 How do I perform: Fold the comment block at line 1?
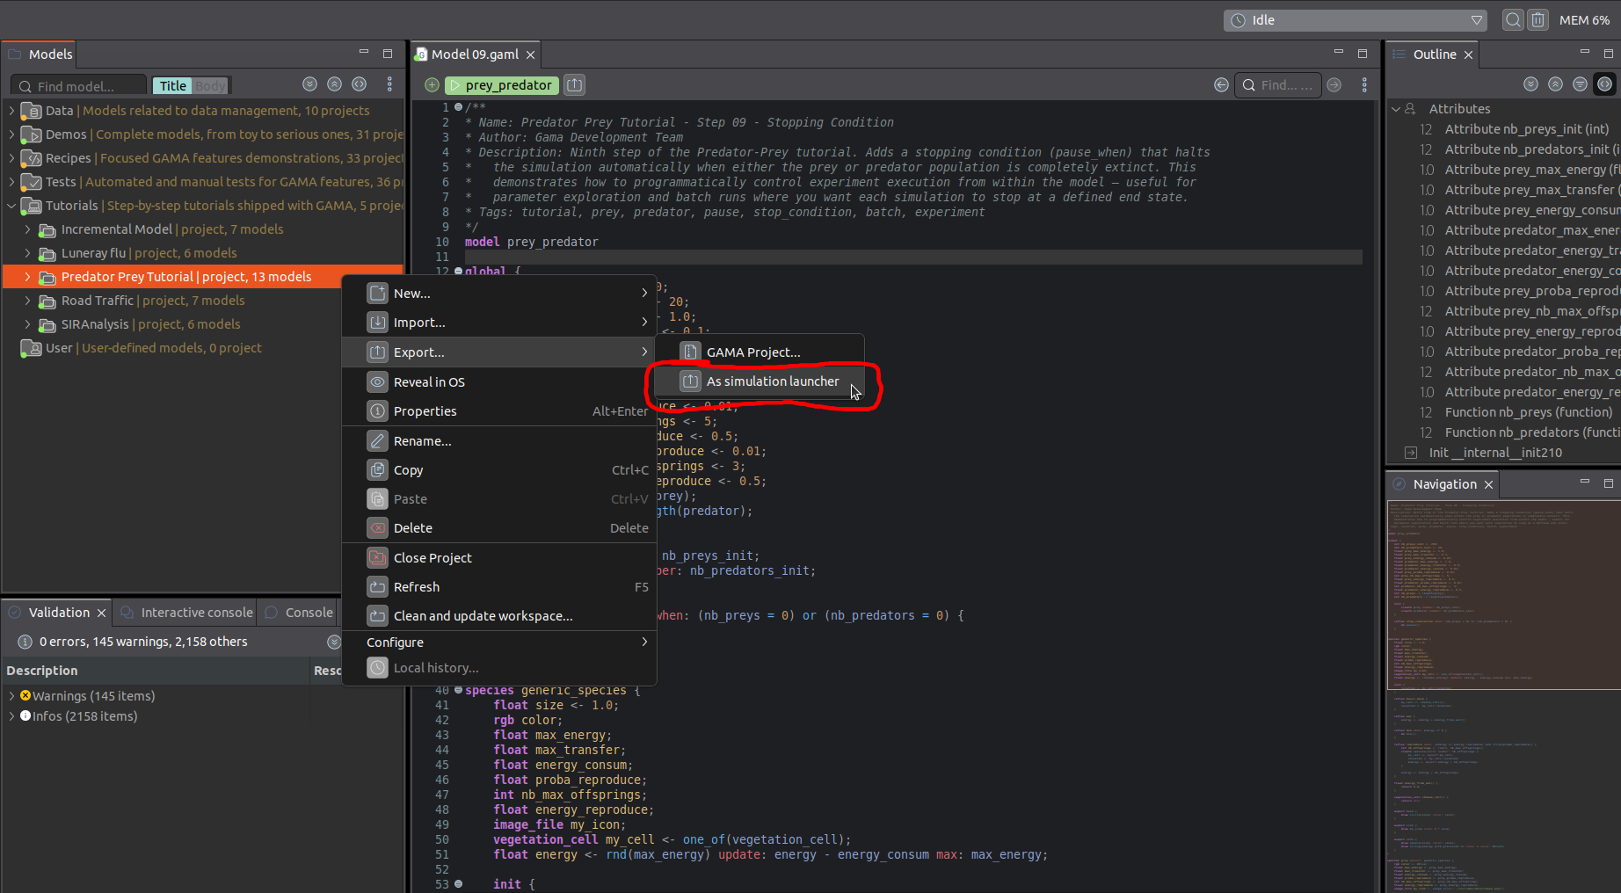[458, 107]
